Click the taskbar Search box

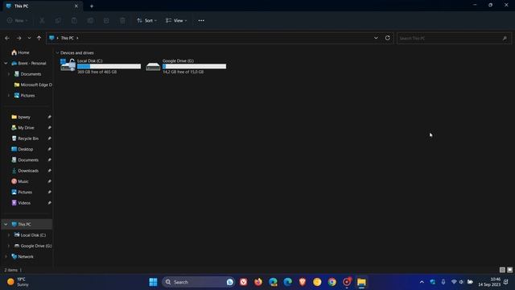[198, 282]
